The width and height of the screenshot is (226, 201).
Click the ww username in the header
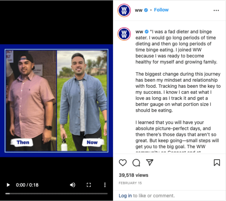tap(139, 10)
